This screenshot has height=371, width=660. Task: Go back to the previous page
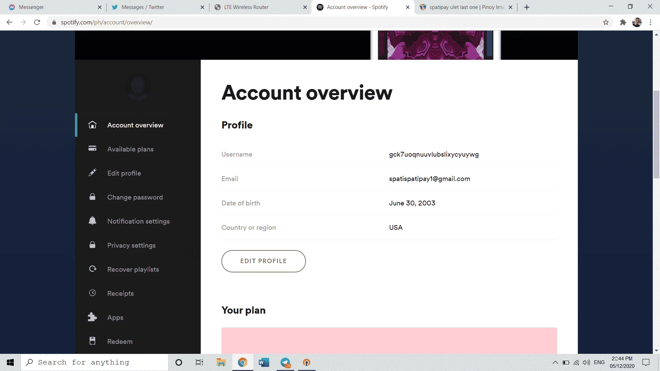(x=10, y=22)
